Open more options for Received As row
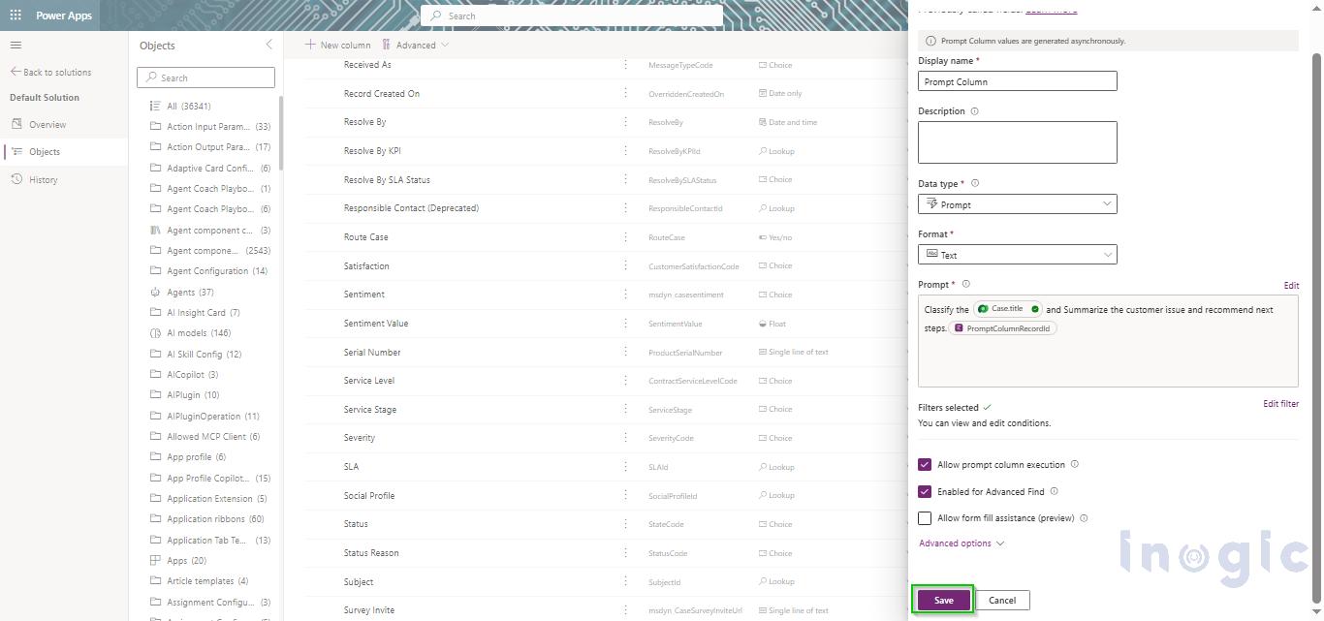 pyautogui.click(x=625, y=65)
